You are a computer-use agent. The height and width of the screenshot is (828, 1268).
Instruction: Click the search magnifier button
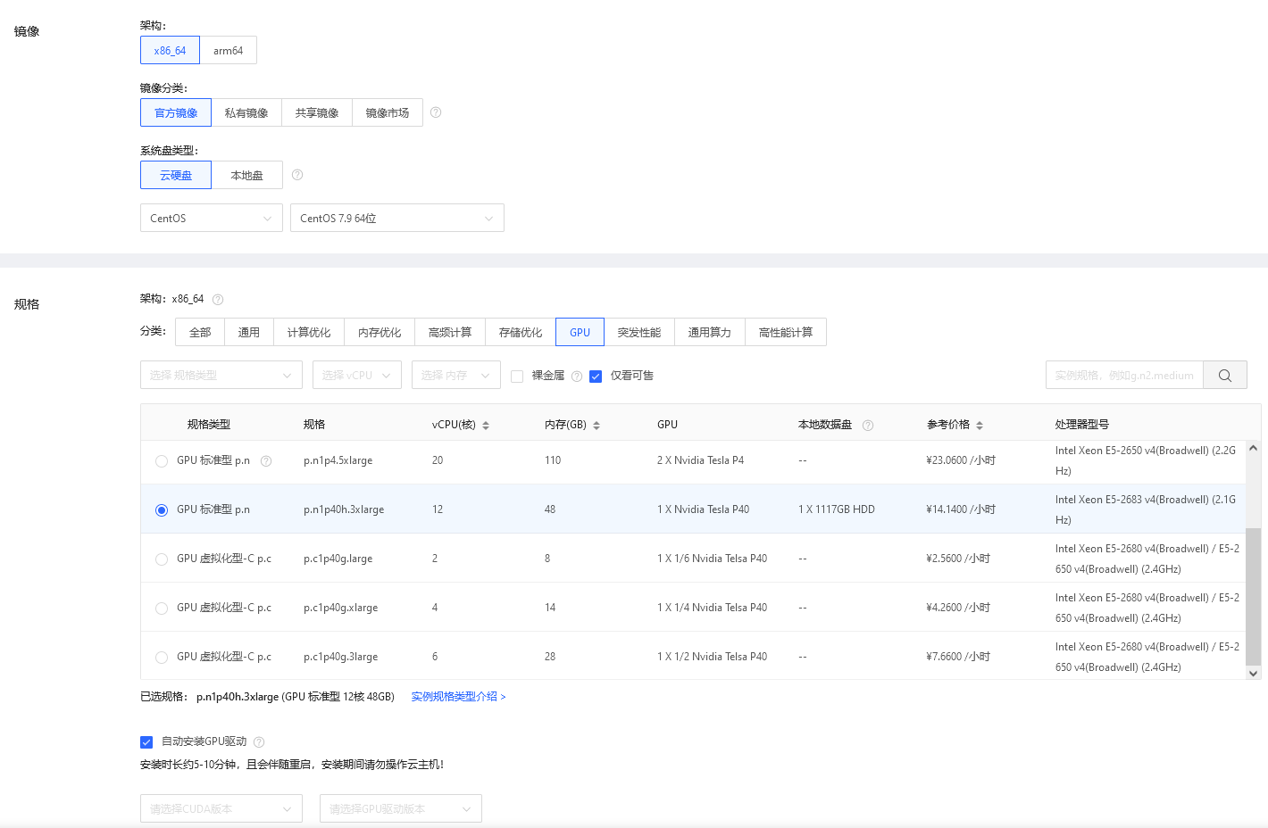pos(1225,376)
